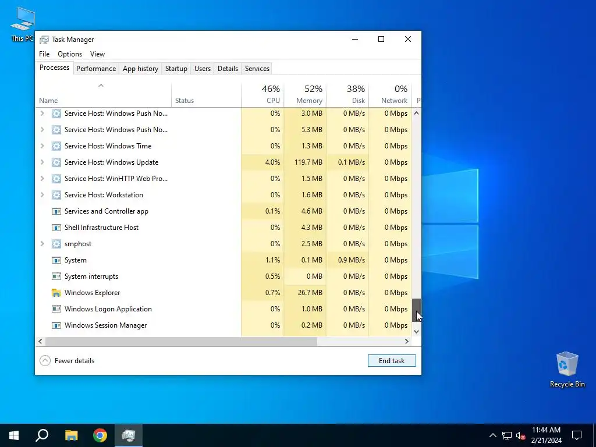Select the Shell Infrastructure Host row name
The width and height of the screenshot is (596, 447).
tap(101, 228)
